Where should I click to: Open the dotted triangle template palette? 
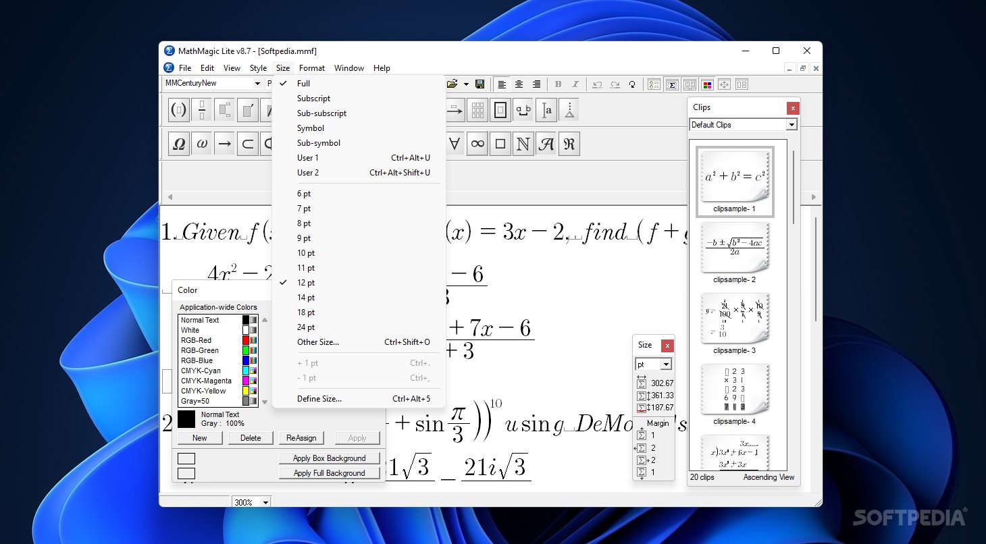[569, 109]
